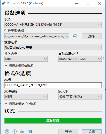106x134 pixels.
Task: Open the 分区类型 MBR dropdown
Action: click(x=26, y=59)
